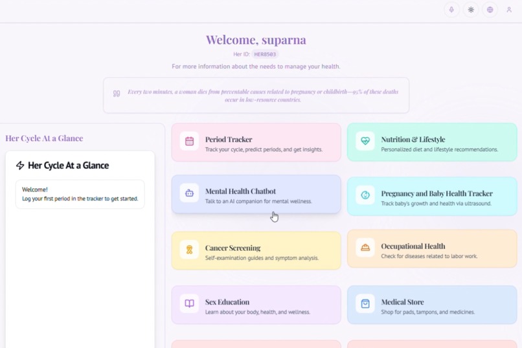The image size is (522, 348).
Task: Toggle the sun theme icon
Action: tap(471, 10)
